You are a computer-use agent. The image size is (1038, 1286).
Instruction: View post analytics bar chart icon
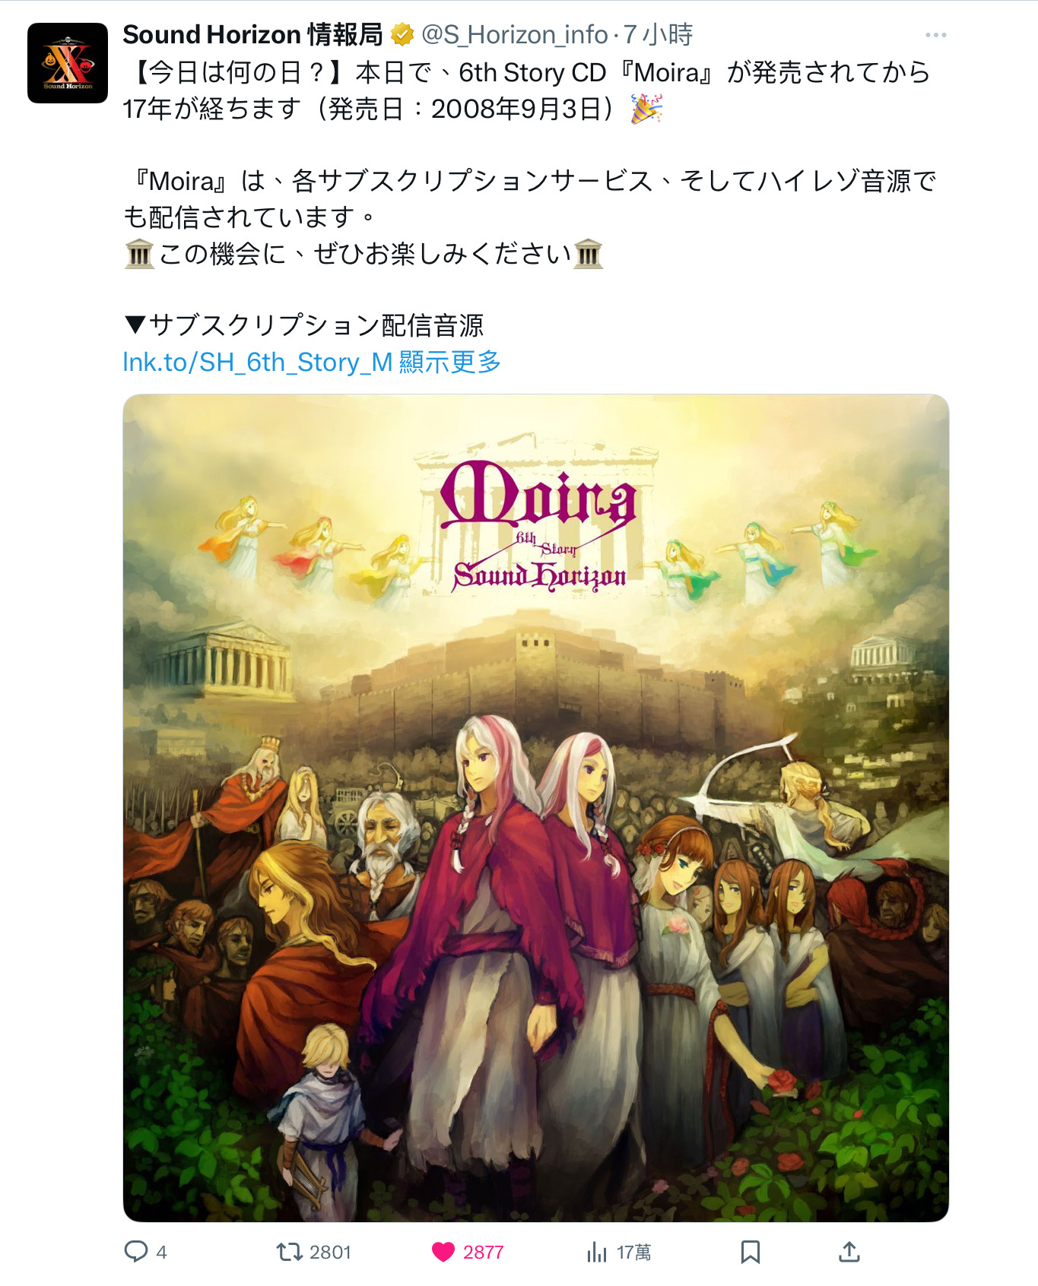(597, 1252)
